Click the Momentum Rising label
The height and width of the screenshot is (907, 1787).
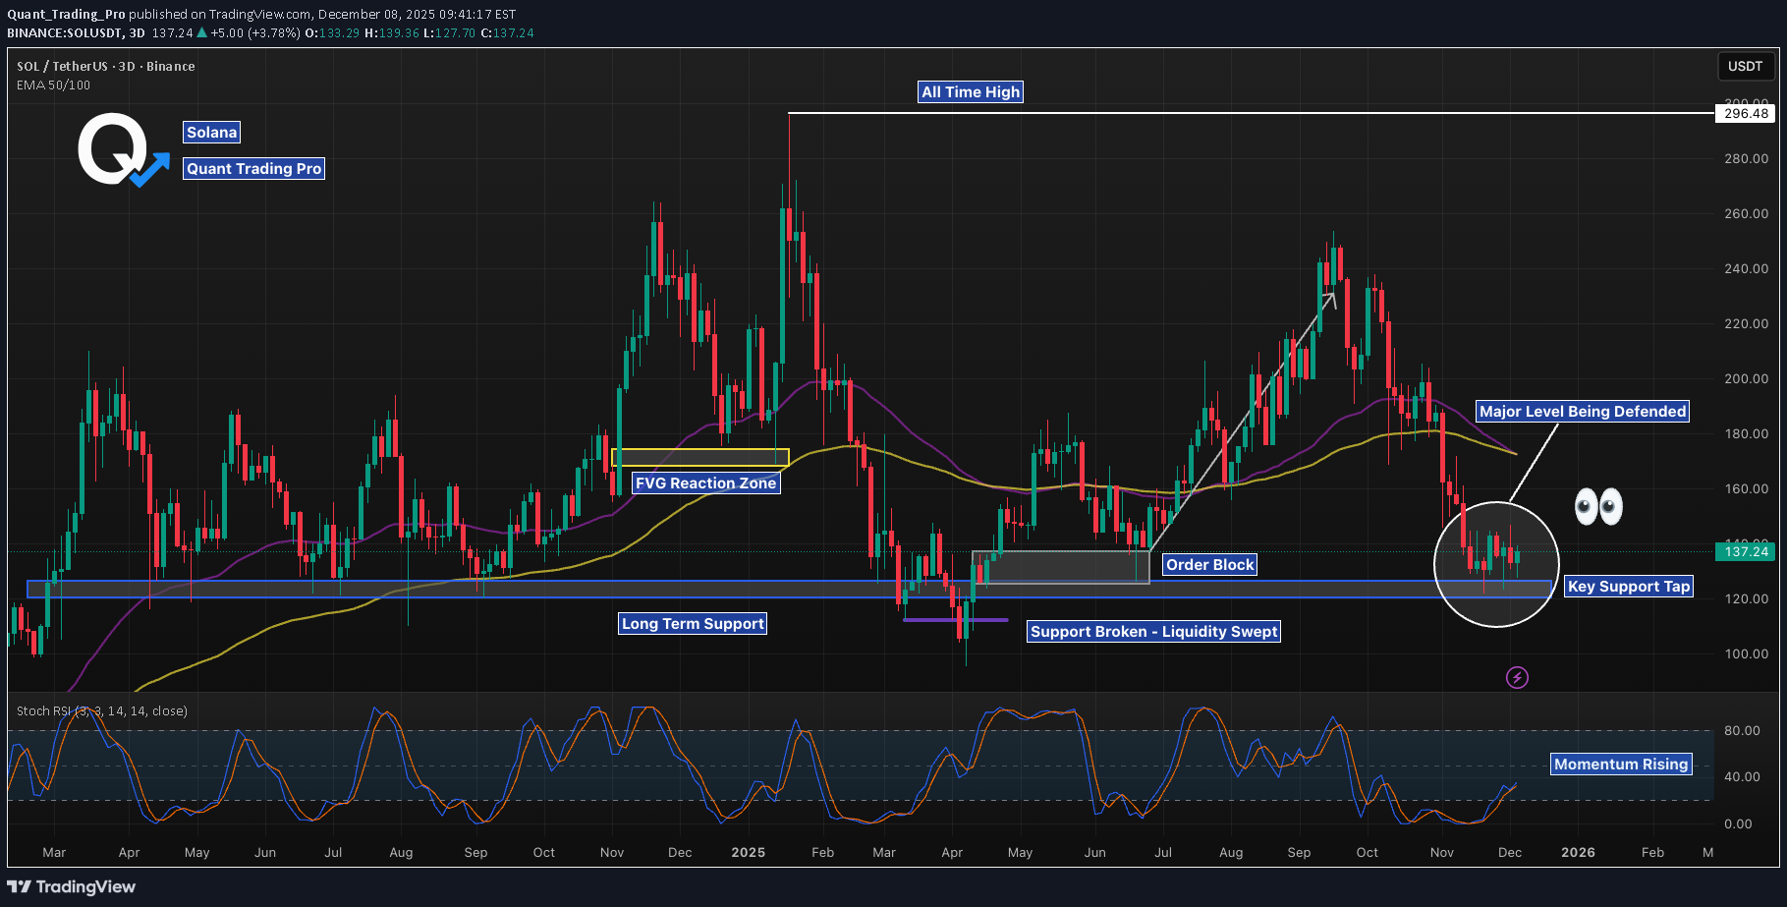(x=1620, y=764)
